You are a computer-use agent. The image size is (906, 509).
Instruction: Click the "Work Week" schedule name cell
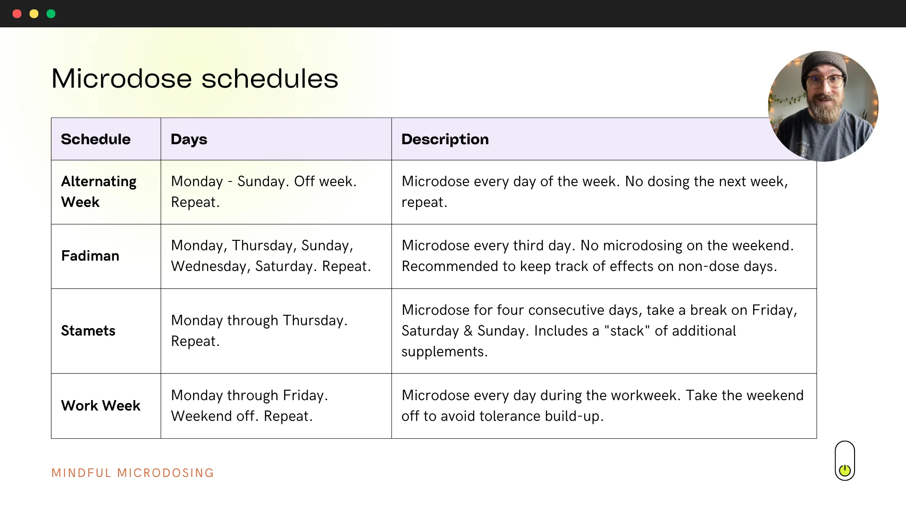101,406
